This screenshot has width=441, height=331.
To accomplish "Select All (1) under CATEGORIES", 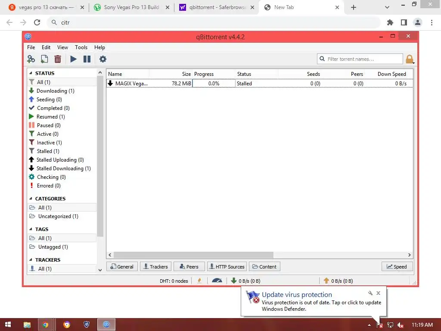I will click(x=62, y=207).
